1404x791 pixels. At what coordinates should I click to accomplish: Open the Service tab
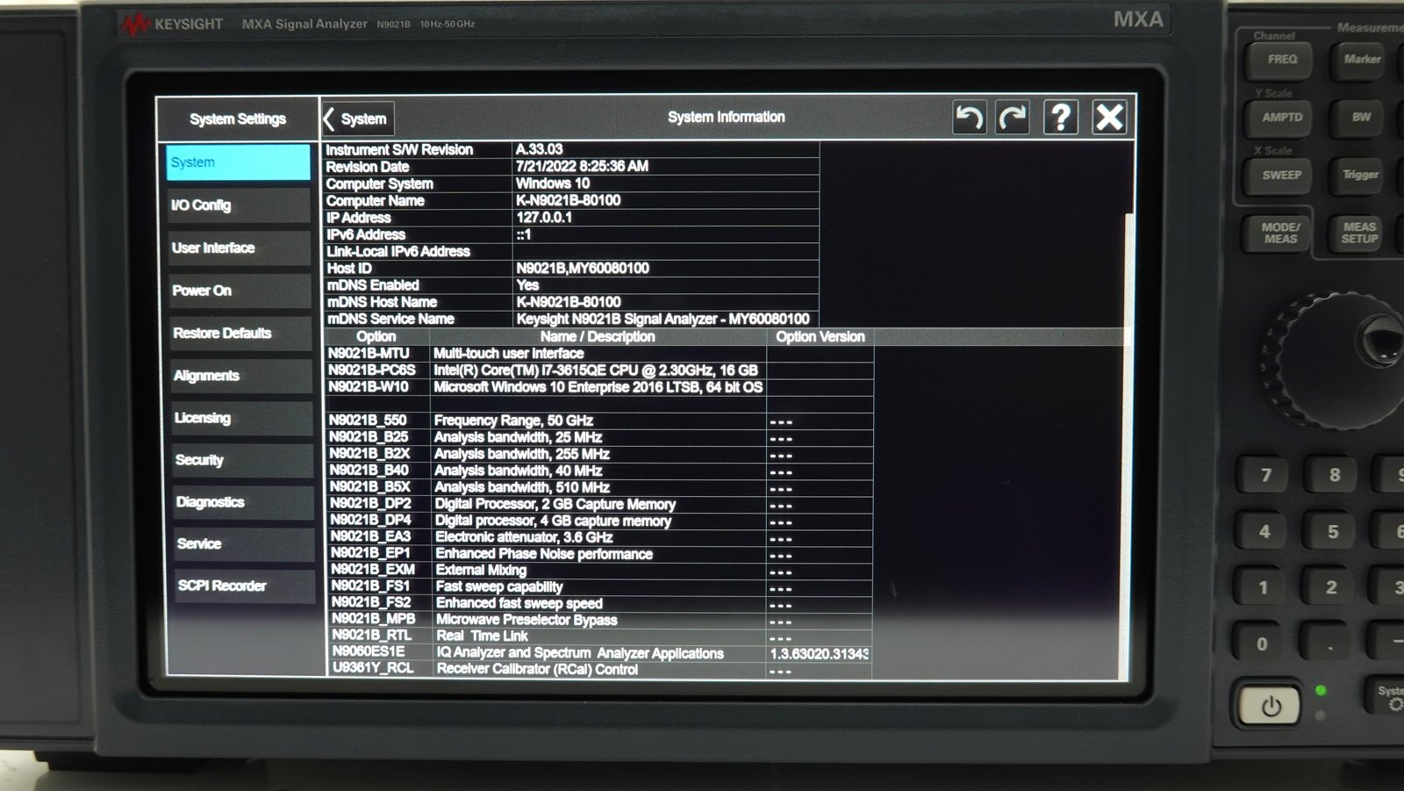244,543
